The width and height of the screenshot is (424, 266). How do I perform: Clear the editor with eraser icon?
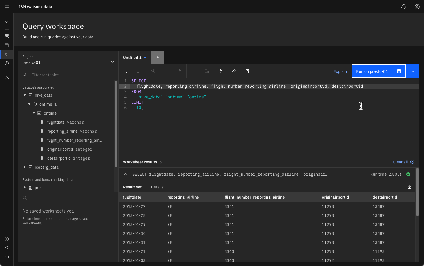point(234,71)
